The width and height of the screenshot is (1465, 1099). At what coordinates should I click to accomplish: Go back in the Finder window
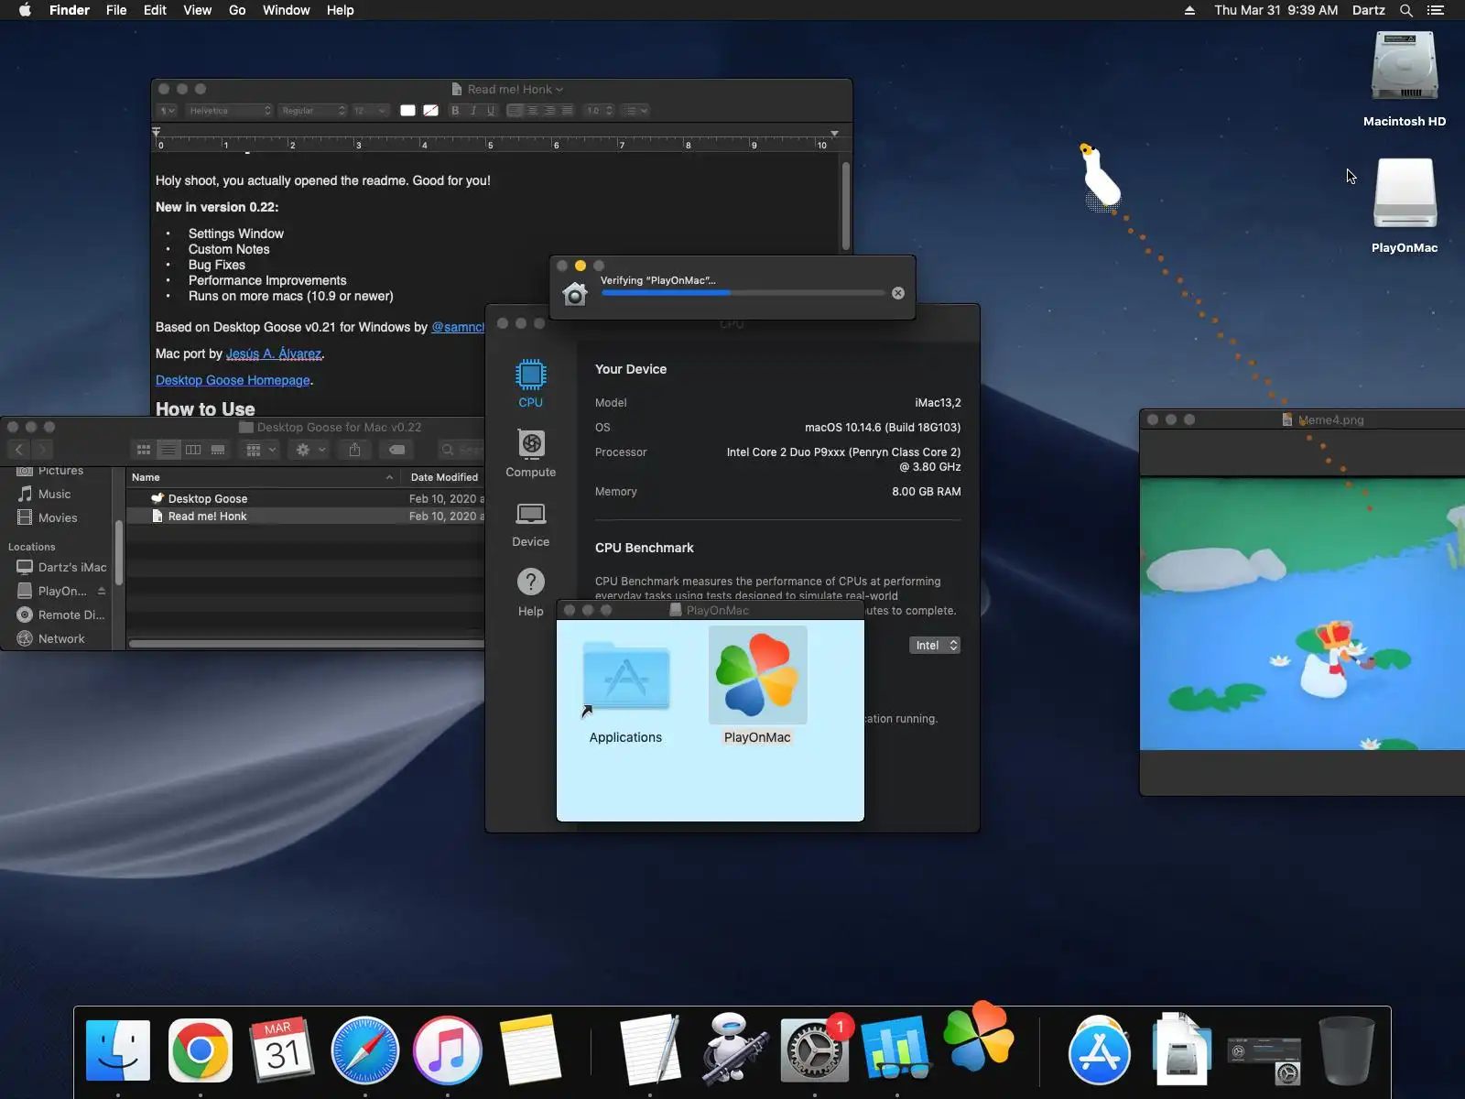point(19,450)
